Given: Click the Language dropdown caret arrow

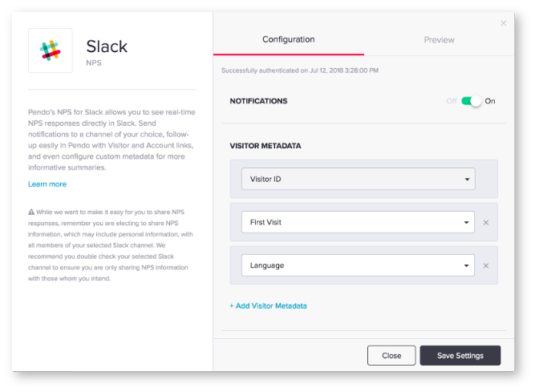Looking at the screenshot, I should 466,266.
